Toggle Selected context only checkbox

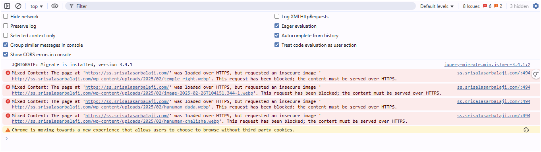tap(6, 36)
